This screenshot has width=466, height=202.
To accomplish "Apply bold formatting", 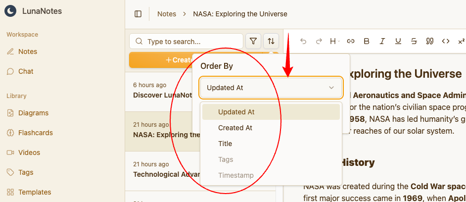I will tap(367, 41).
